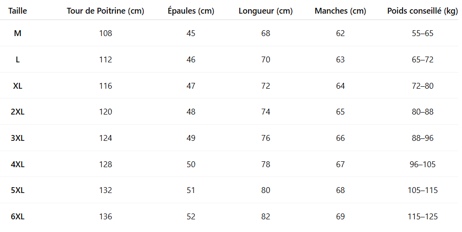
Task: Click the Longueur (cm) header
Action: (266, 11)
